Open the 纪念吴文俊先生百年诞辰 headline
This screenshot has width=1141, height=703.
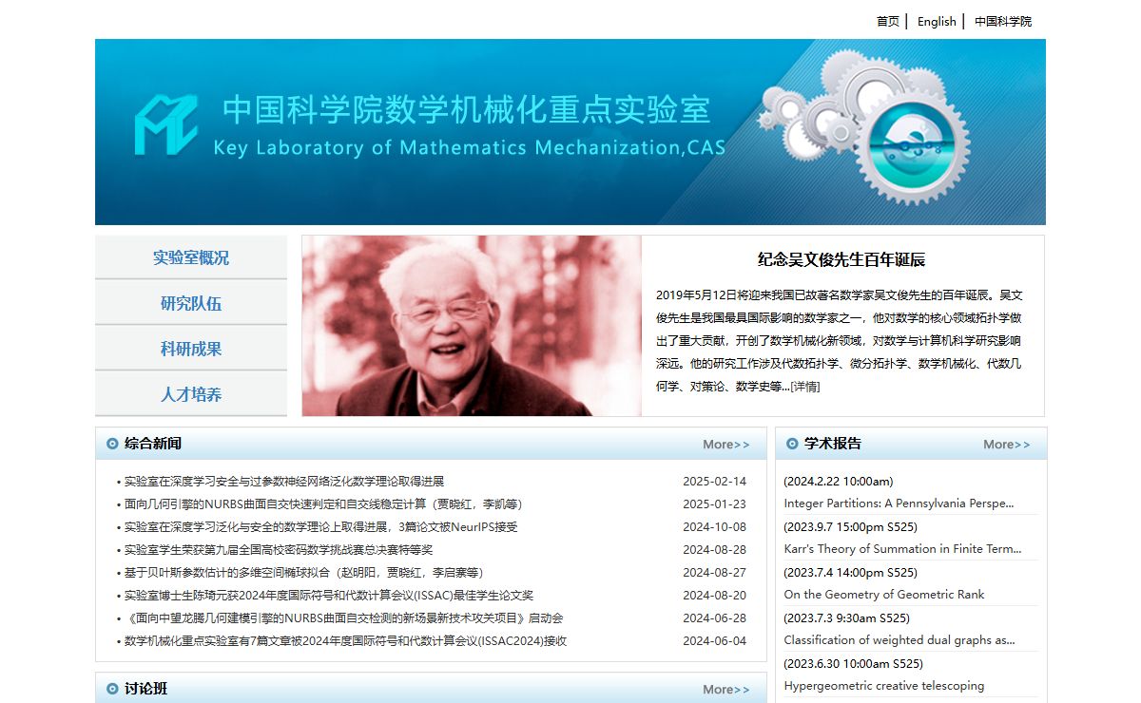[841, 259]
